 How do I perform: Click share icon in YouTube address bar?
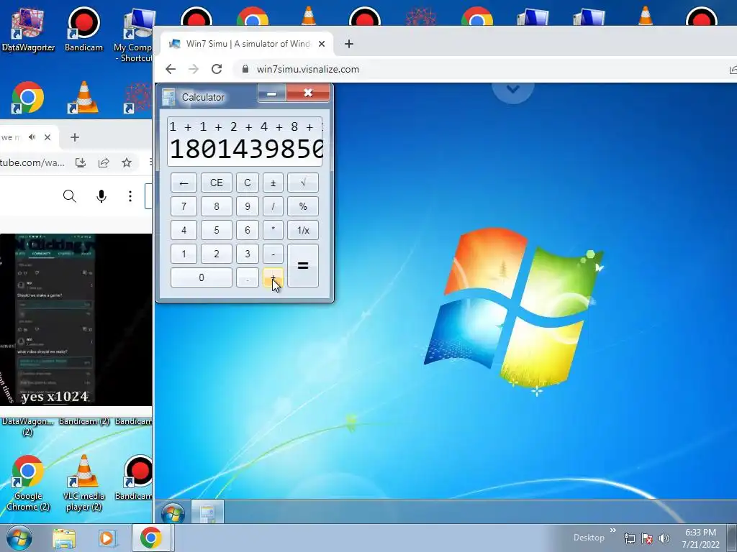pyautogui.click(x=104, y=162)
